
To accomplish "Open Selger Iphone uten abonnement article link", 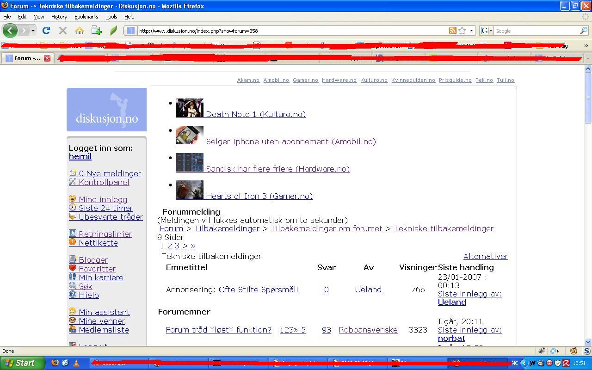I will pyautogui.click(x=291, y=142).
